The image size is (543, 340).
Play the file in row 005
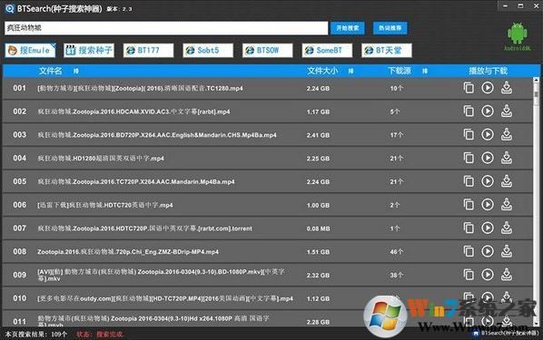click(x=488, y=181)
